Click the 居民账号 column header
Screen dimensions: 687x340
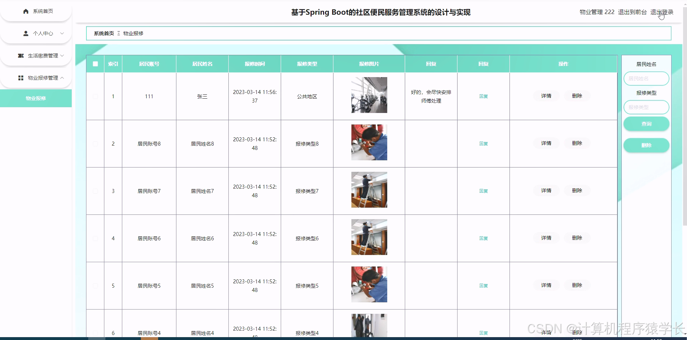pyautogui.click(x=149, y=64)
